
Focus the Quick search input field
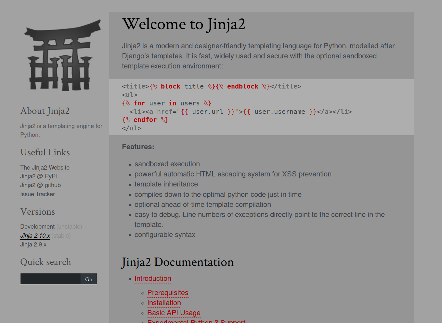(50, 279)
